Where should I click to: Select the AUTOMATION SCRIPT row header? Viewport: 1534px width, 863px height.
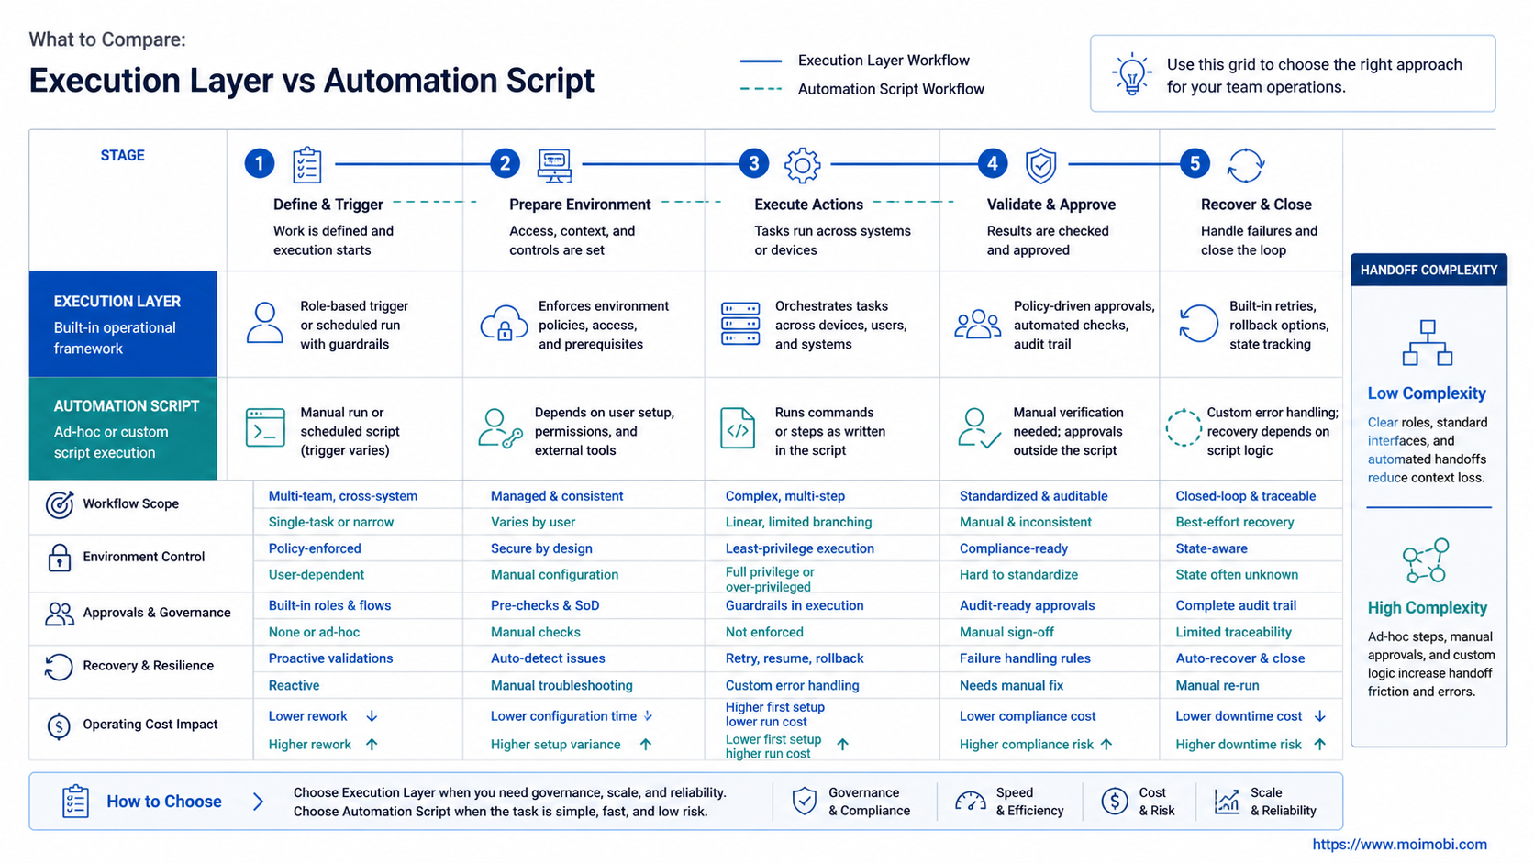[x=123, y=428]
